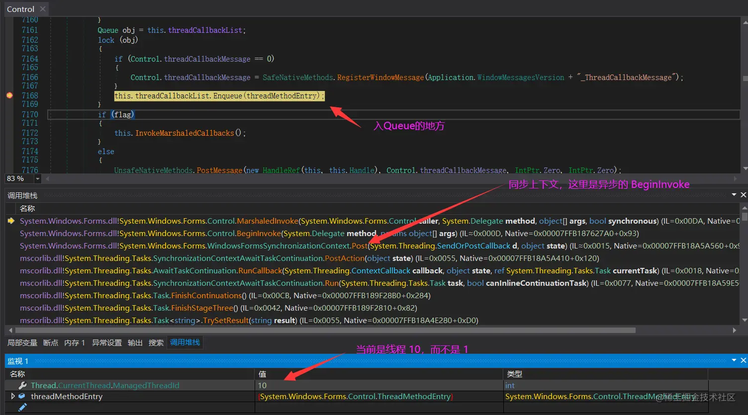The width and height of the screenshot is (748, 415).
Task: Switch to the 搜索 tab
Action: coord(156,342)
